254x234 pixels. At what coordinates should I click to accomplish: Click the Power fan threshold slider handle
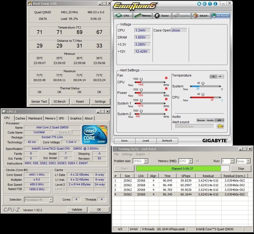(141, 90)
